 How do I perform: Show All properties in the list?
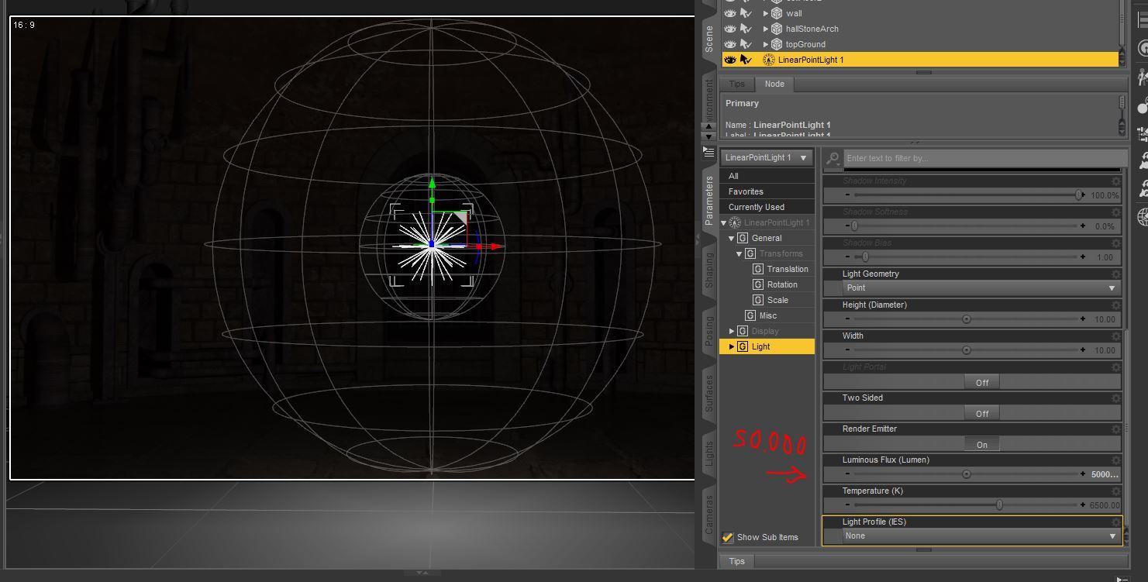[x=767, y=176]
